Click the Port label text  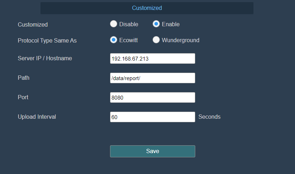tap(23, 97)
